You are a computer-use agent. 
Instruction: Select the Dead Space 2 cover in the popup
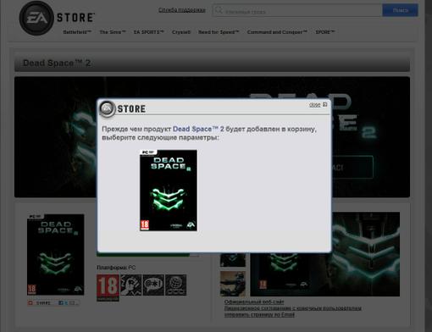[169, 191]
